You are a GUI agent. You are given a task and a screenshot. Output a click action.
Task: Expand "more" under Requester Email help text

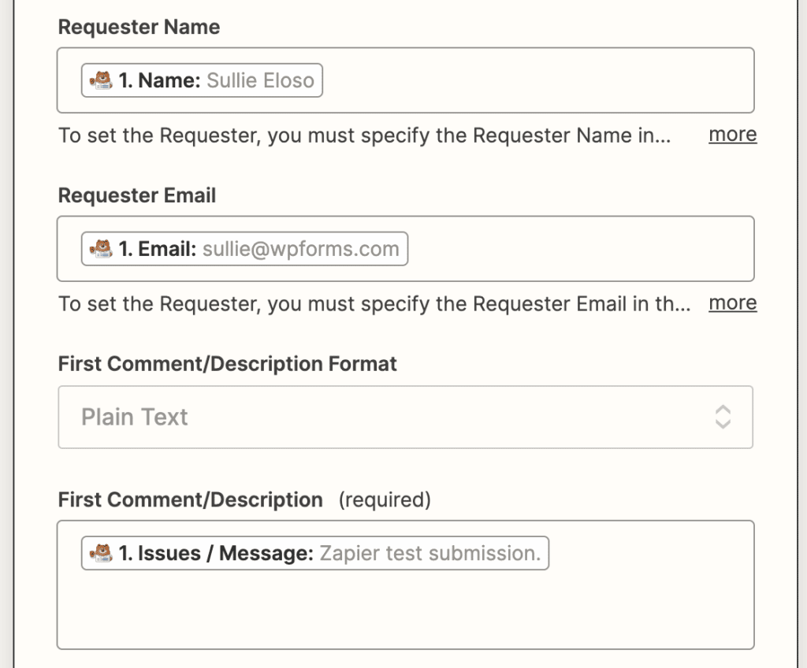pos(732,303)
